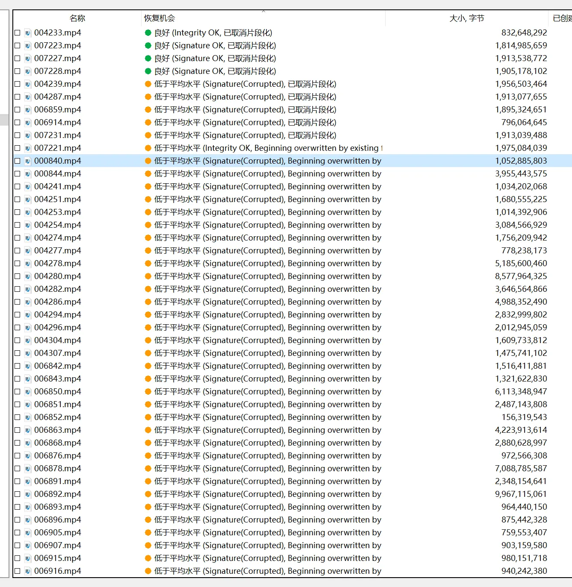Click the video file icon beside 007223.mp4
572x587 pixels.
coord(28,46)
